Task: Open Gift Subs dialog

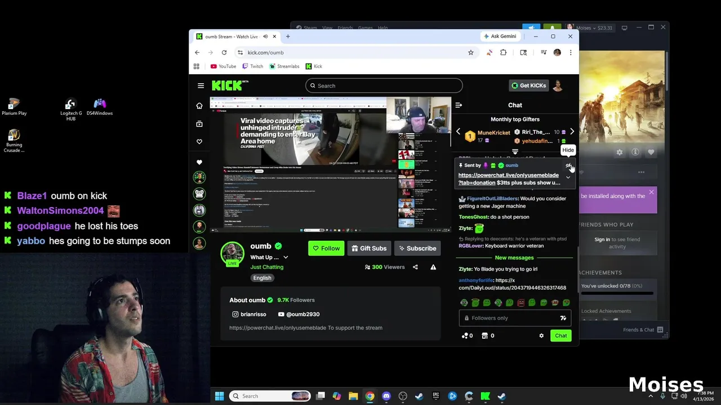Action: [x=369, y=248]
